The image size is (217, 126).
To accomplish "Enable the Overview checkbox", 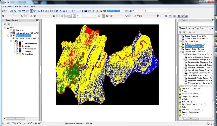I will click(11, 30).
